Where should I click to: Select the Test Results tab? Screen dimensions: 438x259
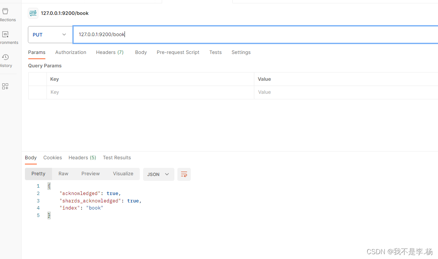coord(117,157)
